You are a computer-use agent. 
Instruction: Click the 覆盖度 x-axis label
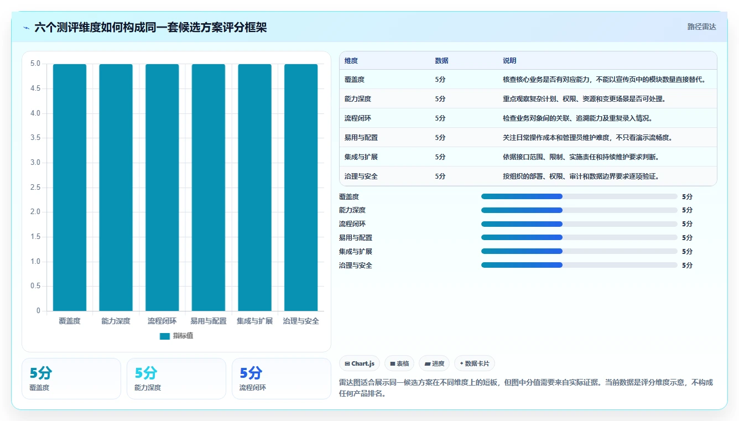(70, 321)
